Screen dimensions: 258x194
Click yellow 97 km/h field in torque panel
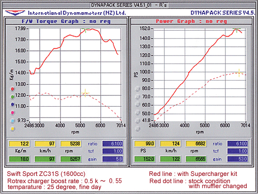point(45,144)
